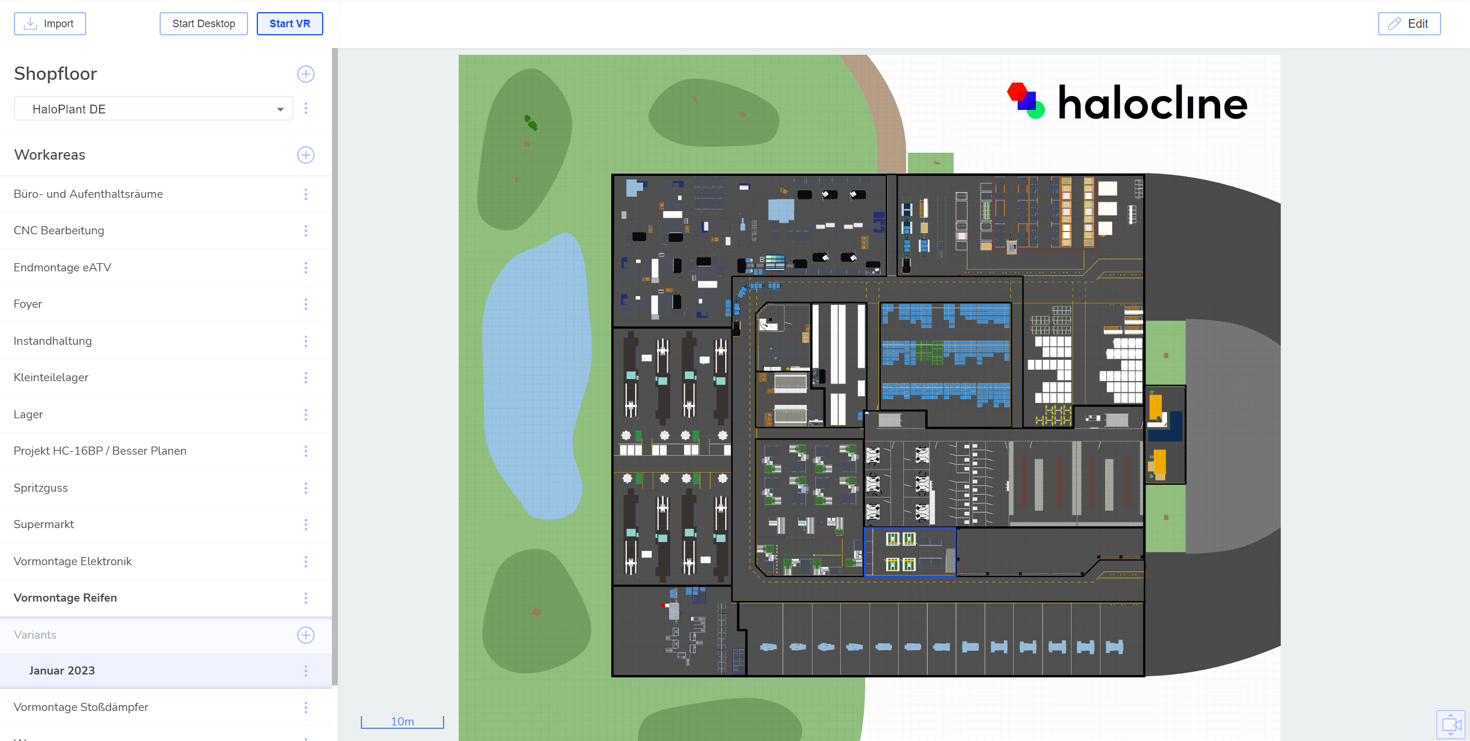Click the Start Desktop button
1470x741 pixels.
coord(204,24)
